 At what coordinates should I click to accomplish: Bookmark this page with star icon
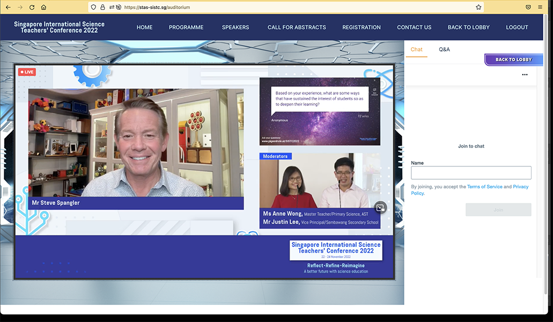click(x=478, y=7)
